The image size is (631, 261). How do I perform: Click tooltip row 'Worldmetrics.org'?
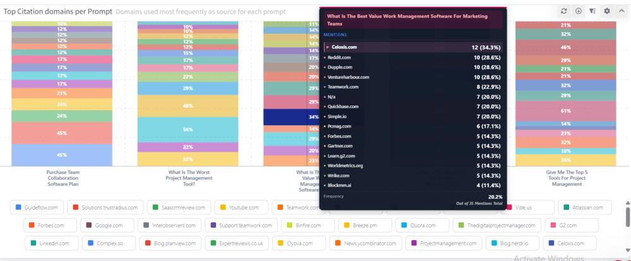(413, 166)
